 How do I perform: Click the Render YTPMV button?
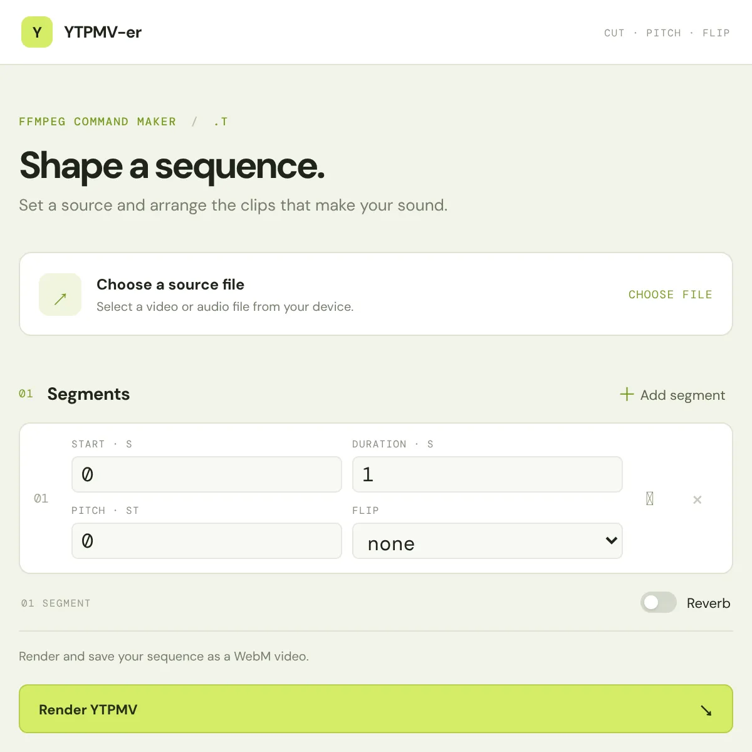376,709
